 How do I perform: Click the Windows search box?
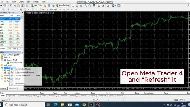(x=24, y=105)
